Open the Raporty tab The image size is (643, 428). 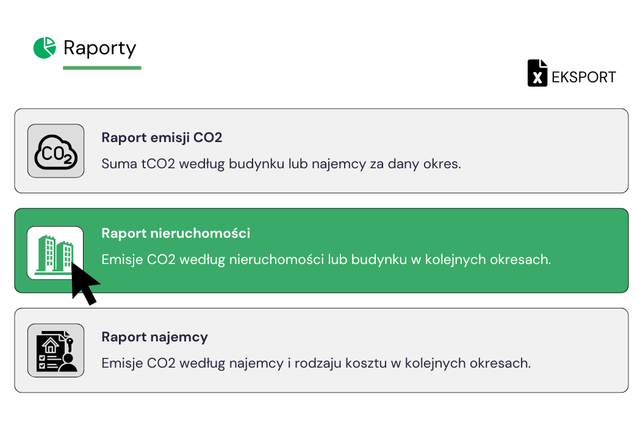tap(99, 48)
